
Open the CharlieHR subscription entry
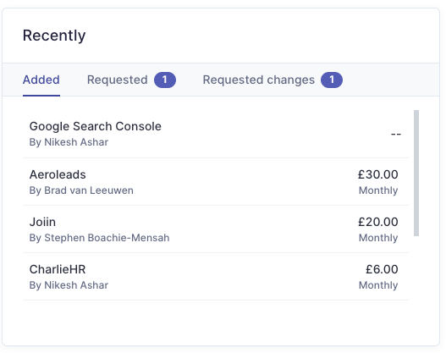(x=216, y=277)
